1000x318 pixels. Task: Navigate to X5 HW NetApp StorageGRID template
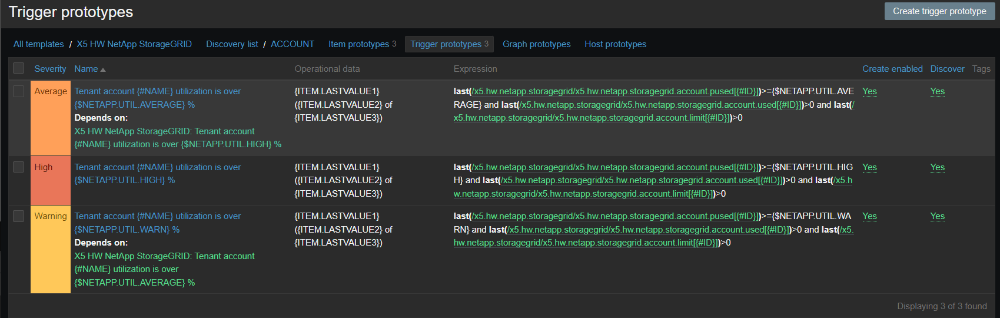[134, 44]
